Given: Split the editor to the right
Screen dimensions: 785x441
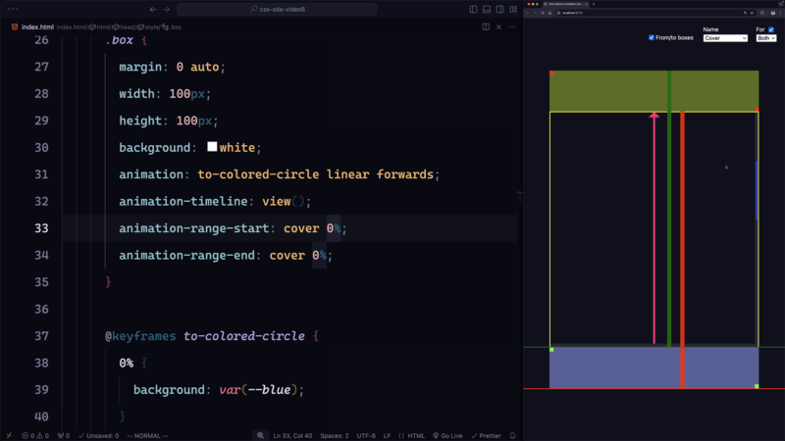Looking at the screenshot, I should coord(486,27).
